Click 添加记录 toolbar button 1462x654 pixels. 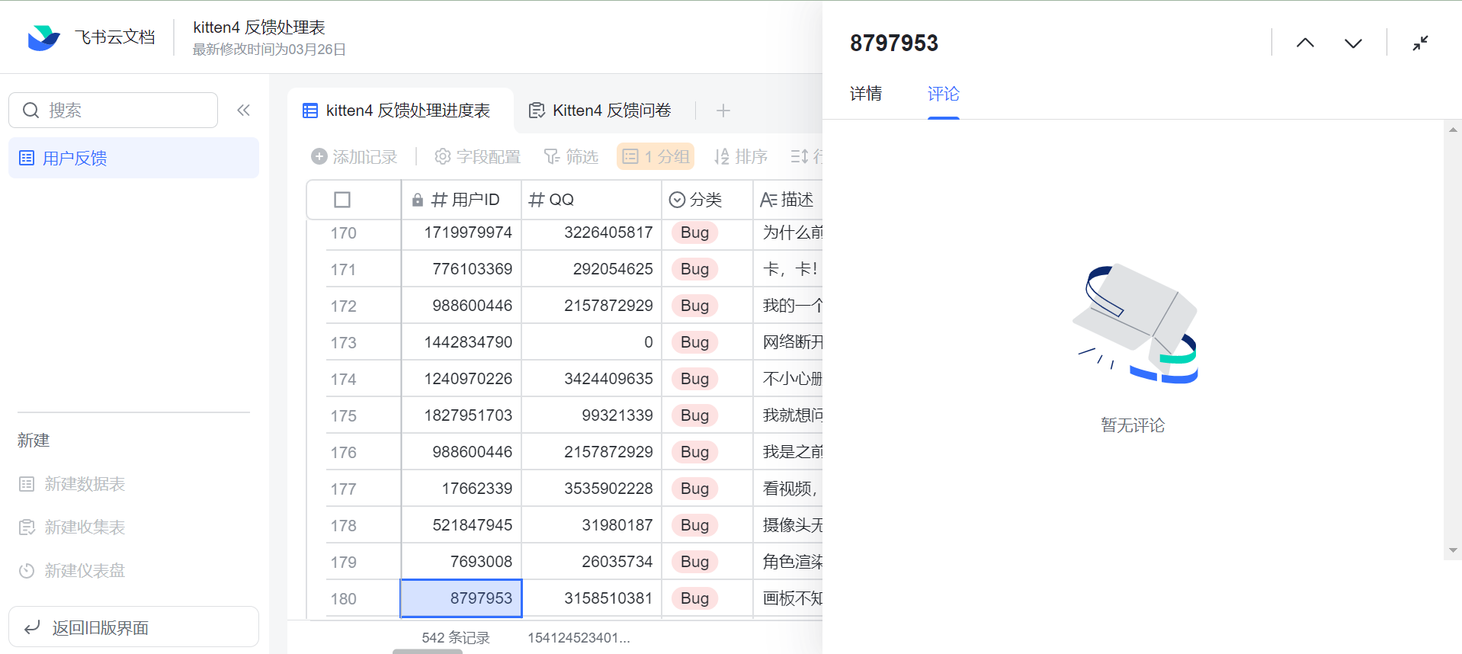(354, 156)
